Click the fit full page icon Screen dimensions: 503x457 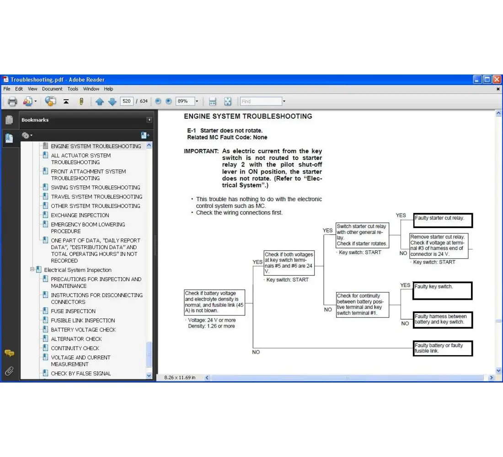(228, 101)
